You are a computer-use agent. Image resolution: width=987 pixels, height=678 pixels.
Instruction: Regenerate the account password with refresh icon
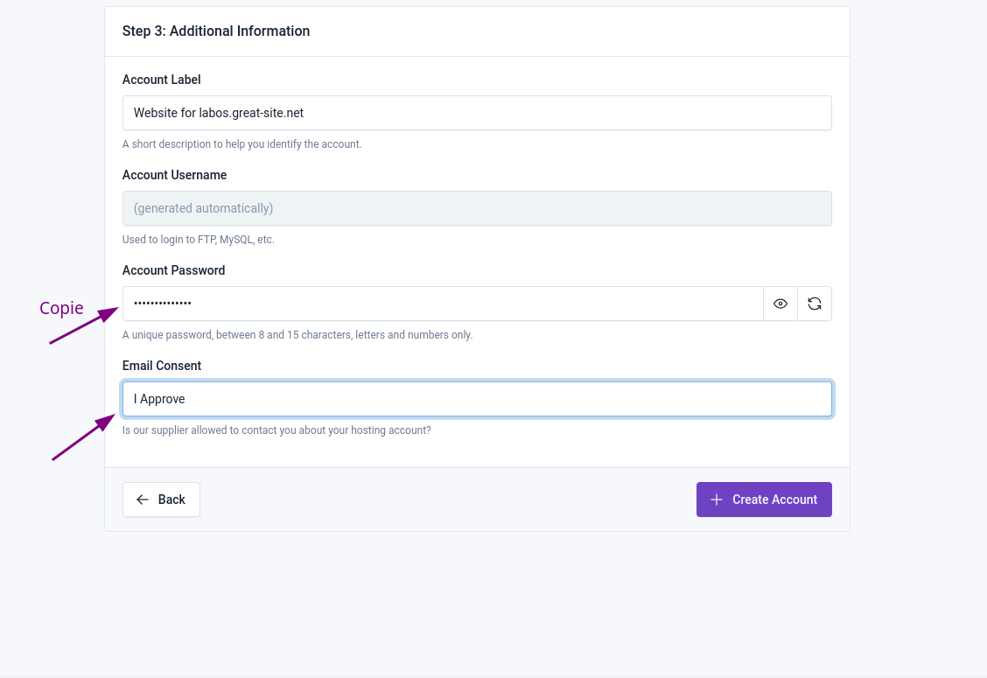point(815,304)
